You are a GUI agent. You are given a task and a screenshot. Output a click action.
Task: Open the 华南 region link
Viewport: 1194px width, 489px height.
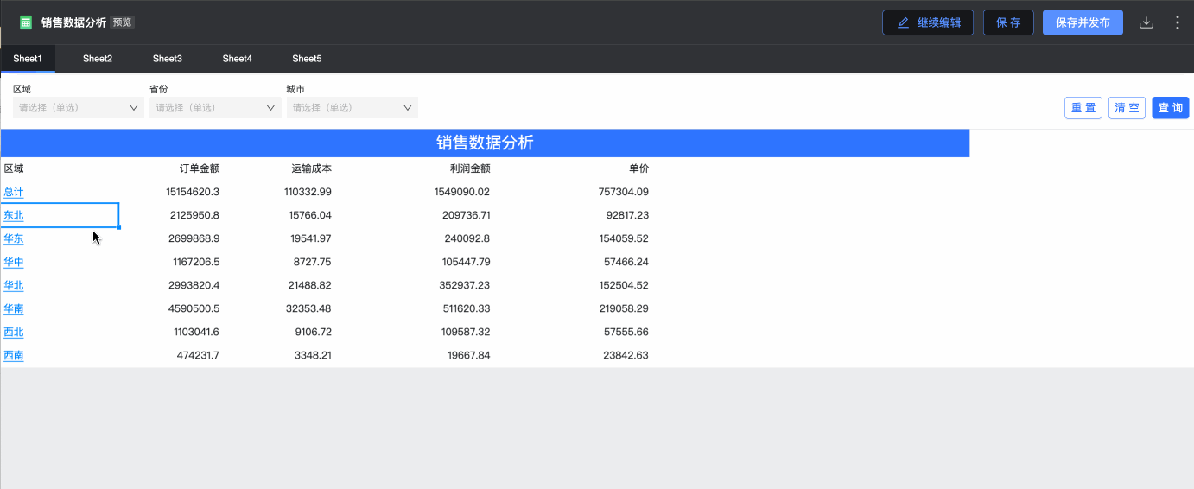point(14,308)
